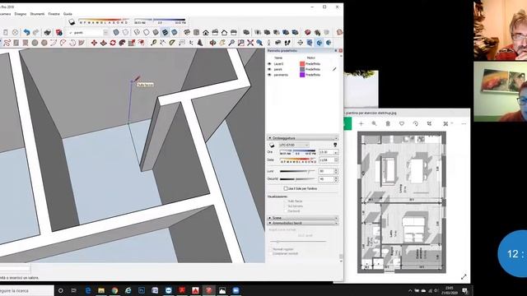527x296 pixels.
Task: Select the Orbit tool
Action: (212, 43)
